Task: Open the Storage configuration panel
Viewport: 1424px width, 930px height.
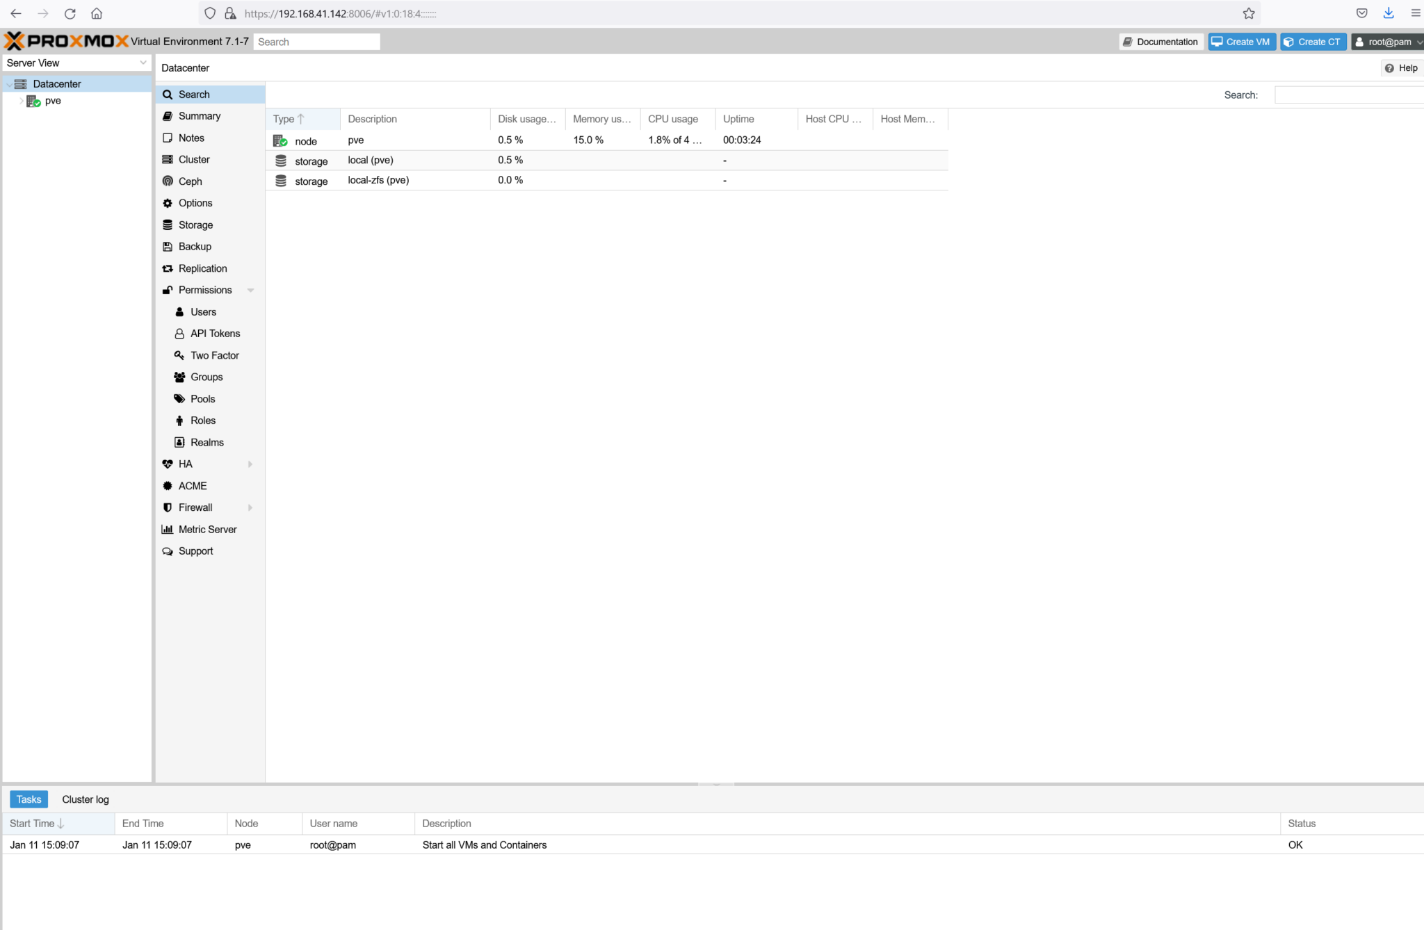Action: [195, 225]
